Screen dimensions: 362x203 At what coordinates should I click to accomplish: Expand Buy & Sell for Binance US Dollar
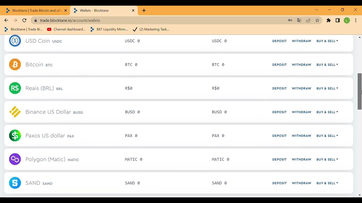pyautogui.click(x=327, y=112)
